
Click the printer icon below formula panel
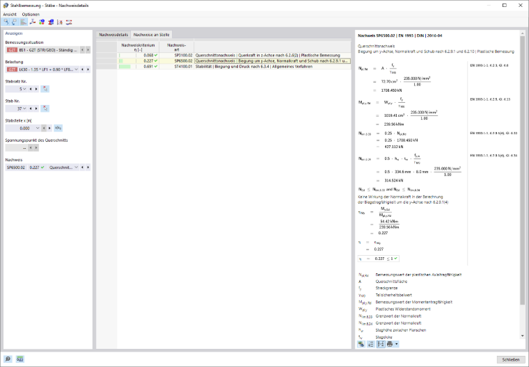click(390, 344)
